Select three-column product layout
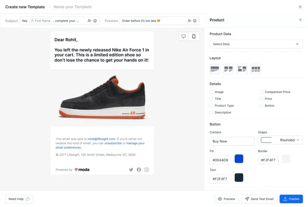This screenshot has width=308, height=207. tap(256, 69)
